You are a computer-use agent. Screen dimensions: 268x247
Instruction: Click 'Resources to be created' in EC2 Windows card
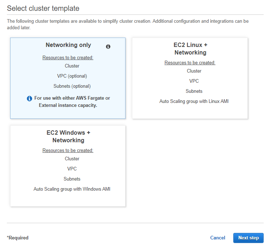pos(68,151)
